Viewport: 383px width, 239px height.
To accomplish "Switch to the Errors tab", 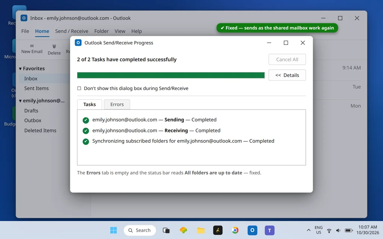I will (x=117, y=105).
